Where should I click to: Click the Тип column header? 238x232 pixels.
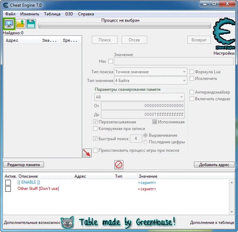click(x=126, y=176)
